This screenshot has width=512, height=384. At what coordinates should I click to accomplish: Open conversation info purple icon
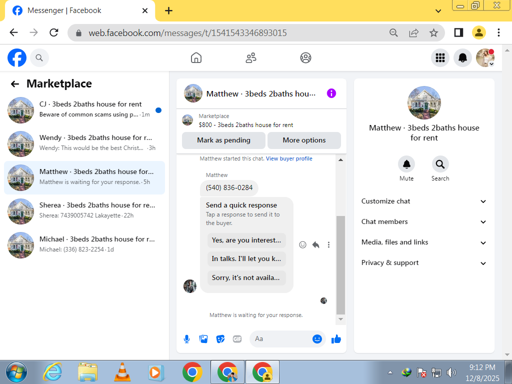[x=331, y=93]
